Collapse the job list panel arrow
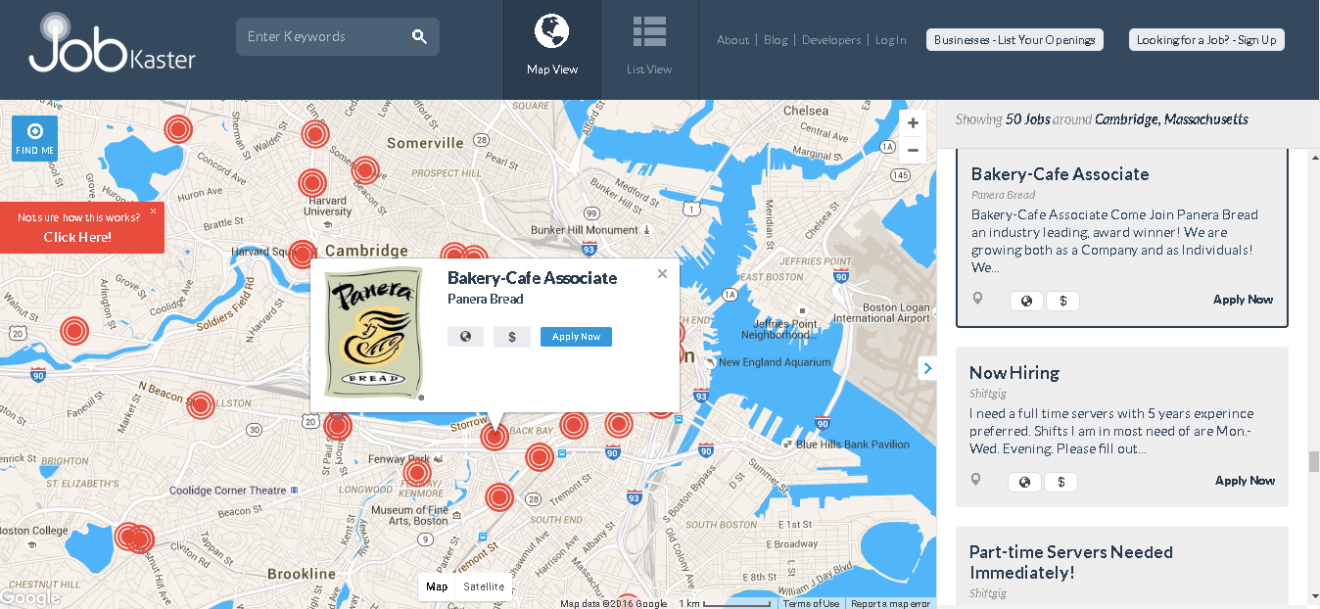 [x=927, y=368]
